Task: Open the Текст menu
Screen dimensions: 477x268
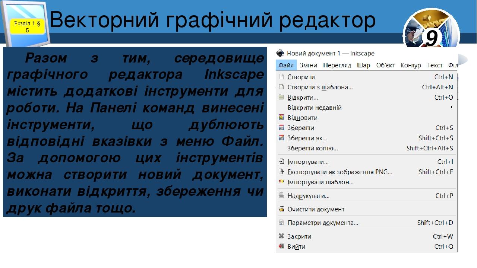Action: coord(435,65)
